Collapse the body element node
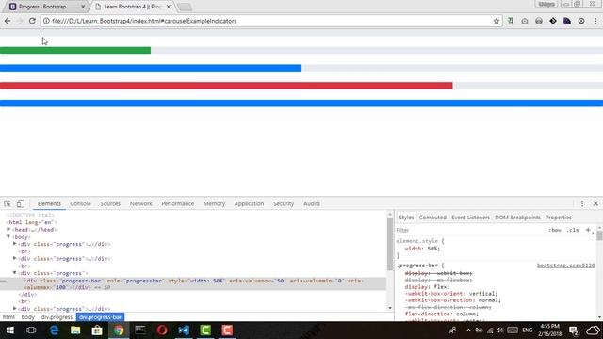This screenshot has width=603, height=339. (x=8, y=236)
